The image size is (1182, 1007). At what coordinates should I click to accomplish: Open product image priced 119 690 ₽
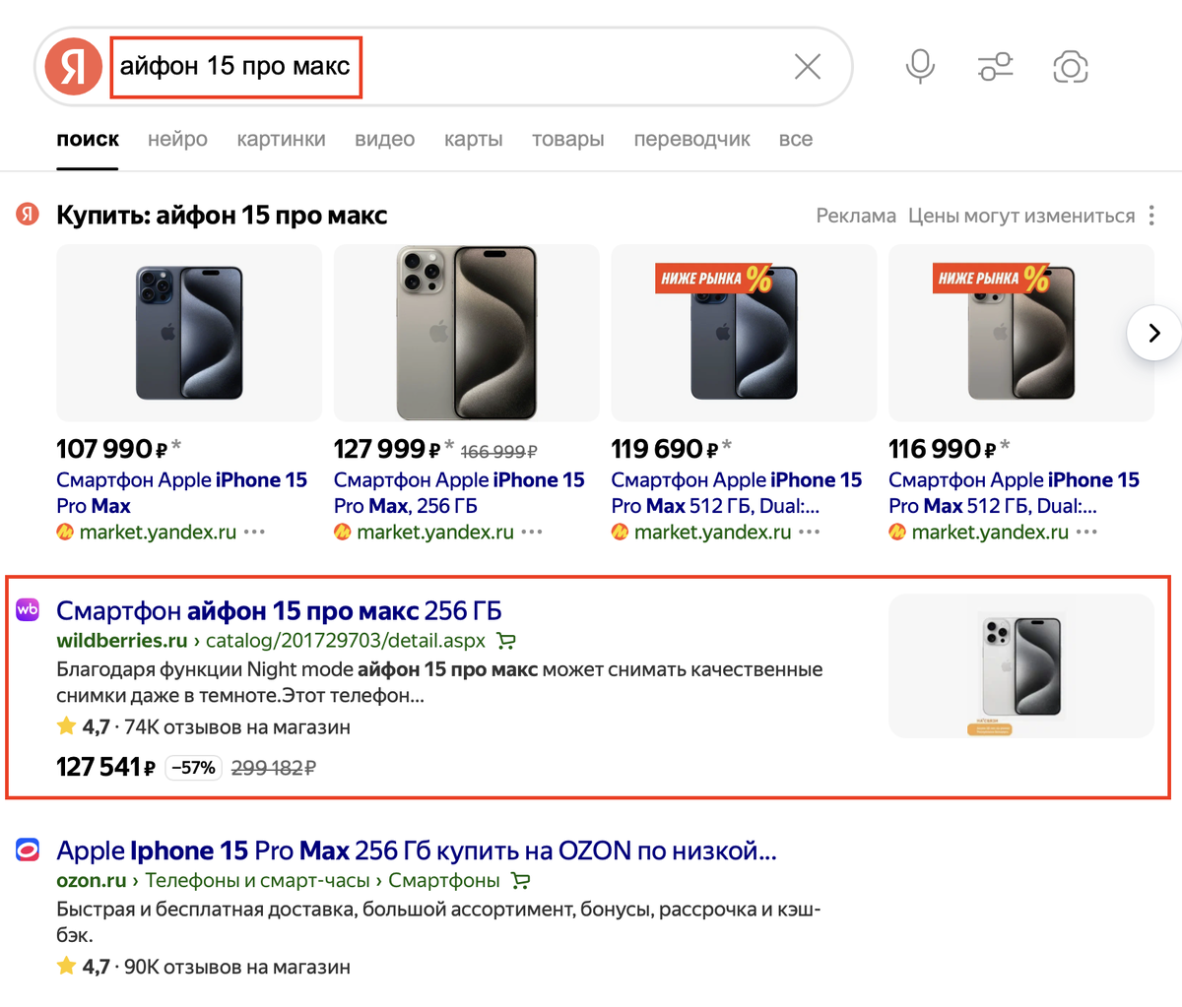(x=744, y=333)
